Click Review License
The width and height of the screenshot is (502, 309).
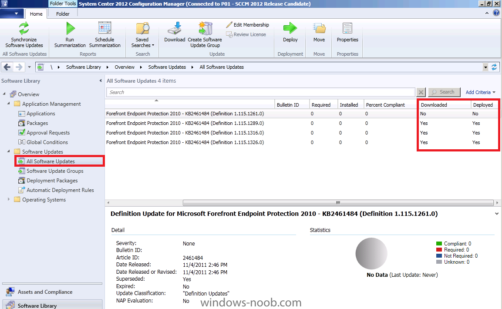[x=246, y=34]
